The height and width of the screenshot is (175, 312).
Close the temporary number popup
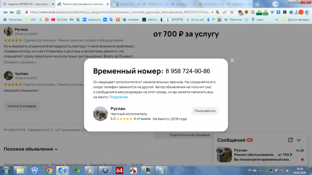(x=232, y=60)
